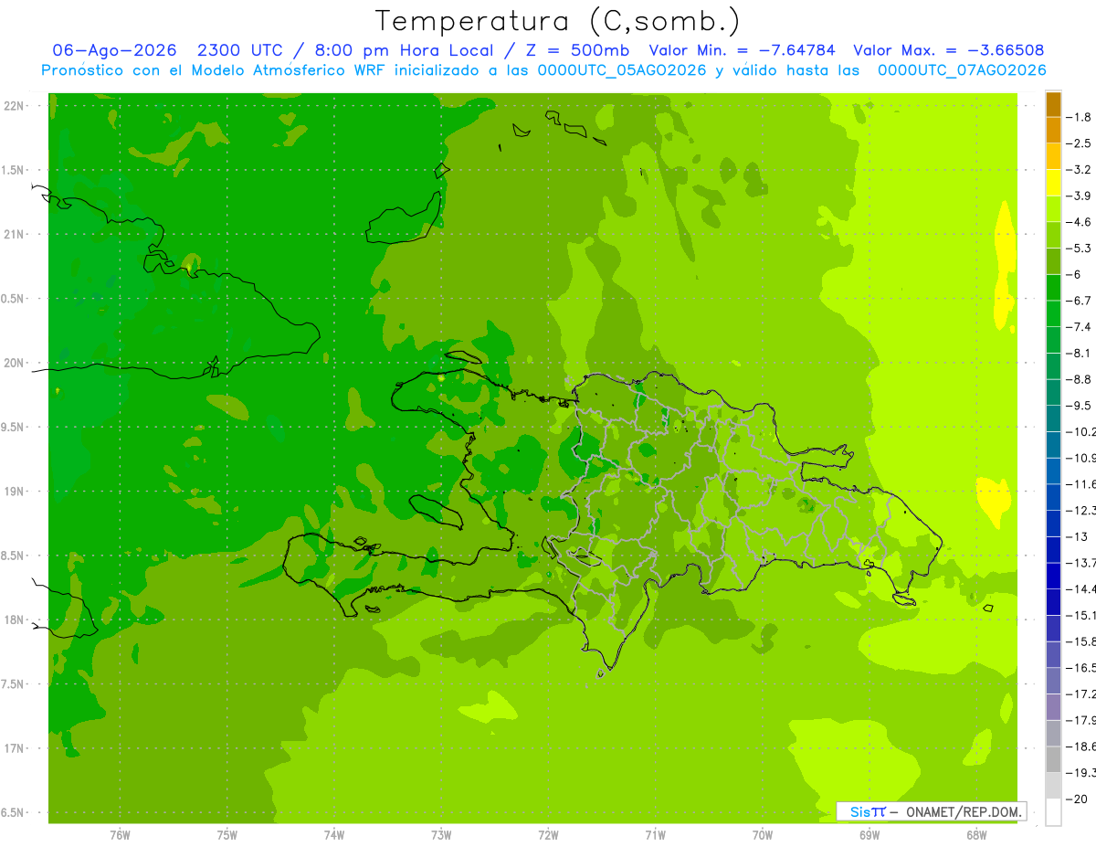This screenshot has width=1096, height=847.
Task: Pick the green swatch between -6.7 and -7.4
Action: [1053, 313]
